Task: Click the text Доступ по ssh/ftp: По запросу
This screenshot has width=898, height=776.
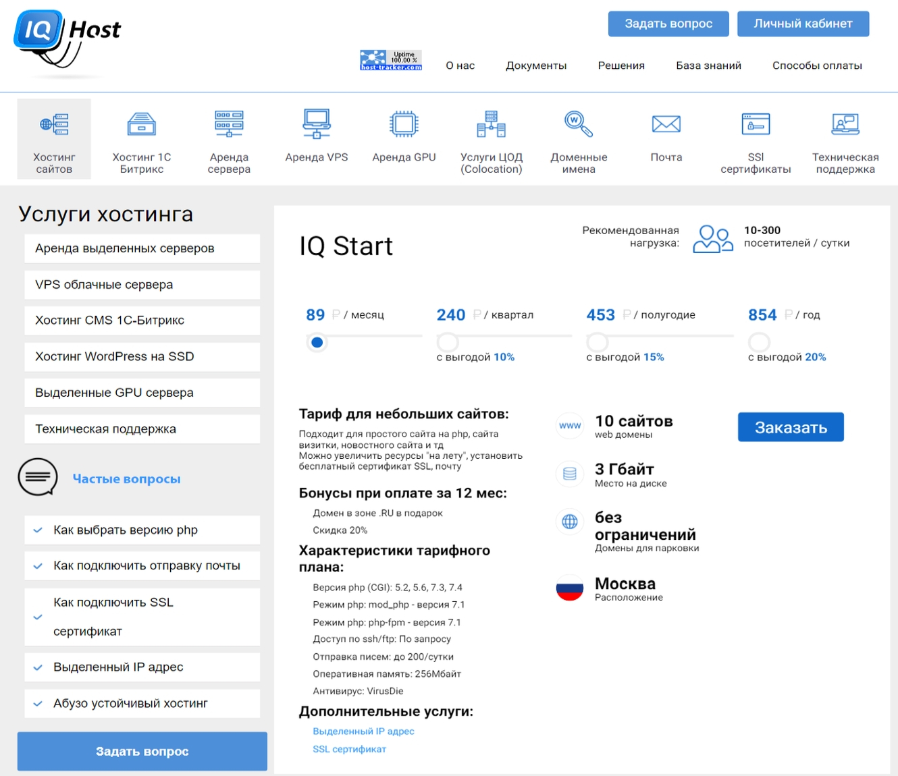Action: click(381, 639)
